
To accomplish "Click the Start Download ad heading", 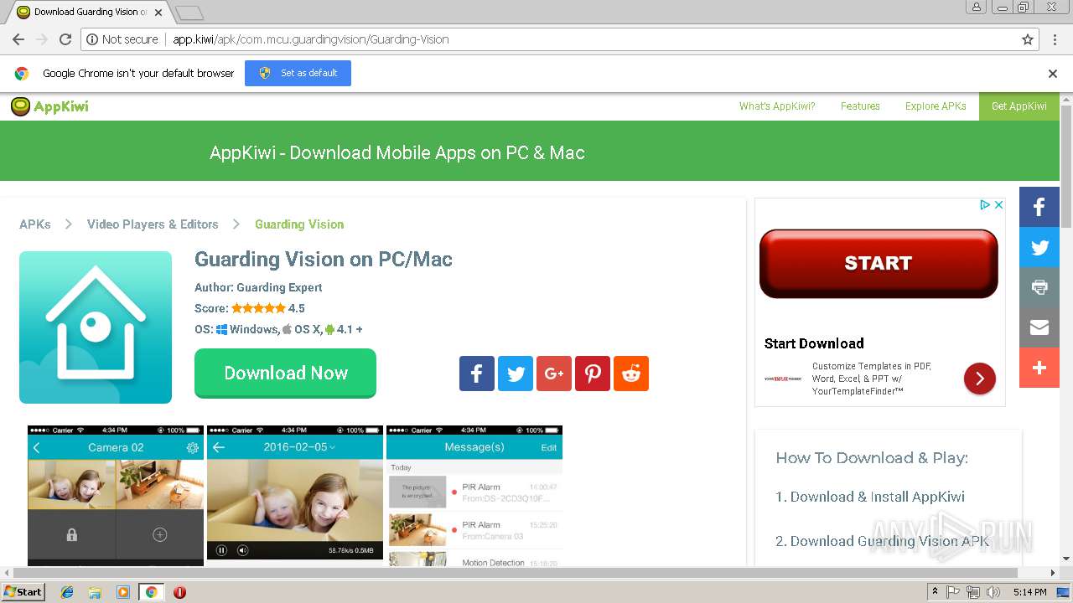I will tap(814, 343).
